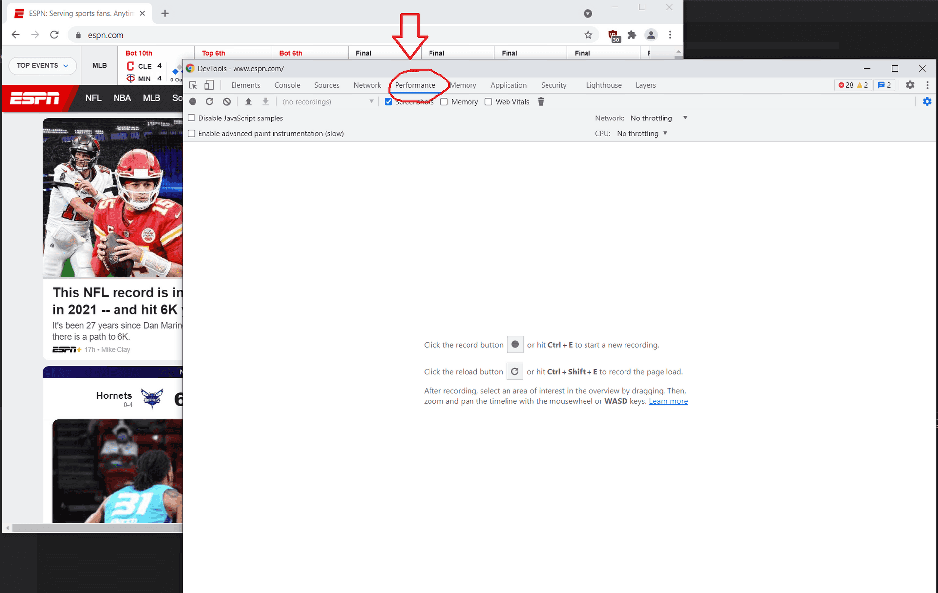Screen dimensions: 938x593
Task: Click the reload icon to record page load
Action: click(209, 101)
